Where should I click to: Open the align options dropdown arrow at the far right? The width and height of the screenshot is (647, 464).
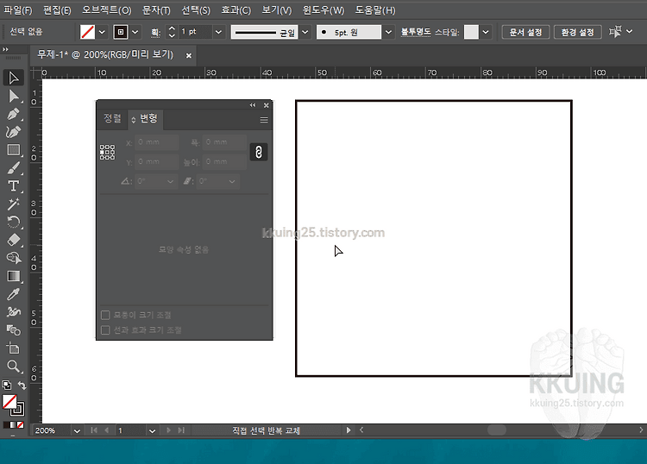point(629,31)
